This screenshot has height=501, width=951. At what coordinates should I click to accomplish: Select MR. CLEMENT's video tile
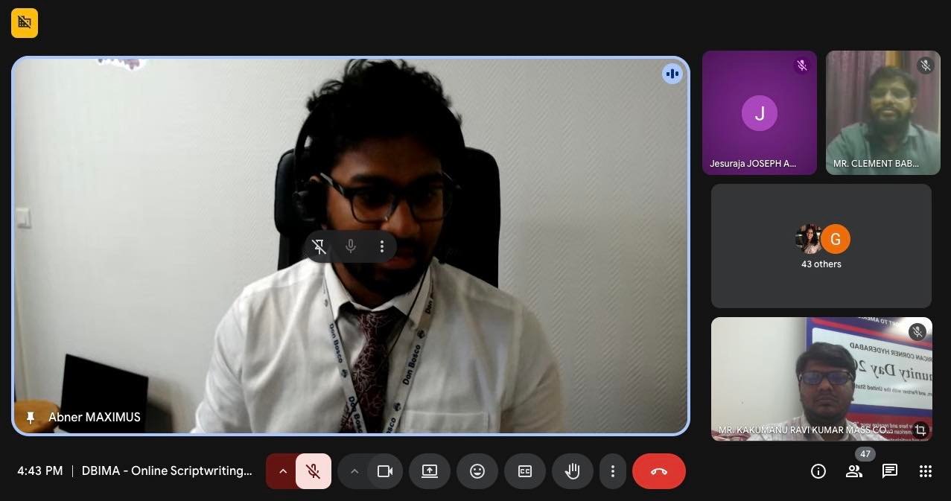tap(882, 112)
